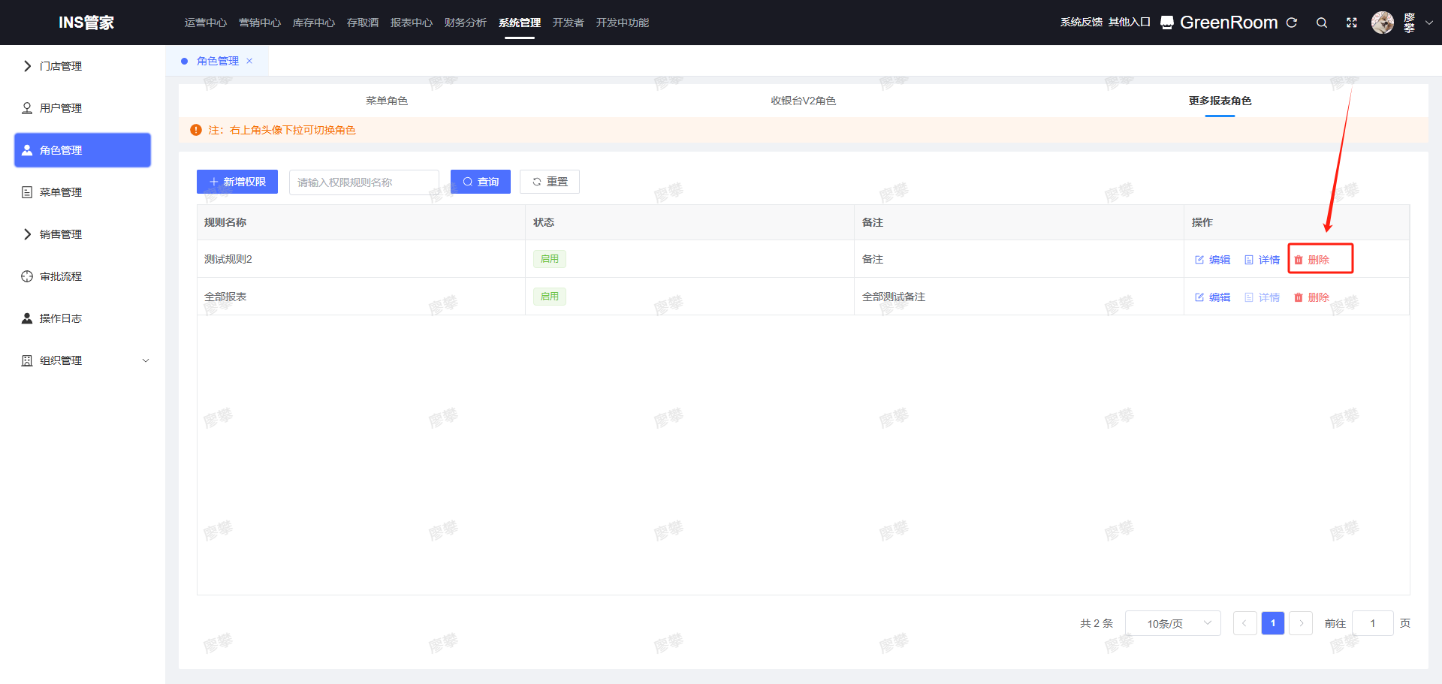Open the 营销中心 top menu
The image size is (1442, 684).
[x=260, y=23]
